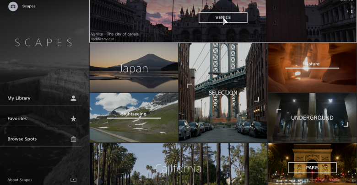
Task: Select Browse Spots in the sidebar
Action: coord(22,139)
